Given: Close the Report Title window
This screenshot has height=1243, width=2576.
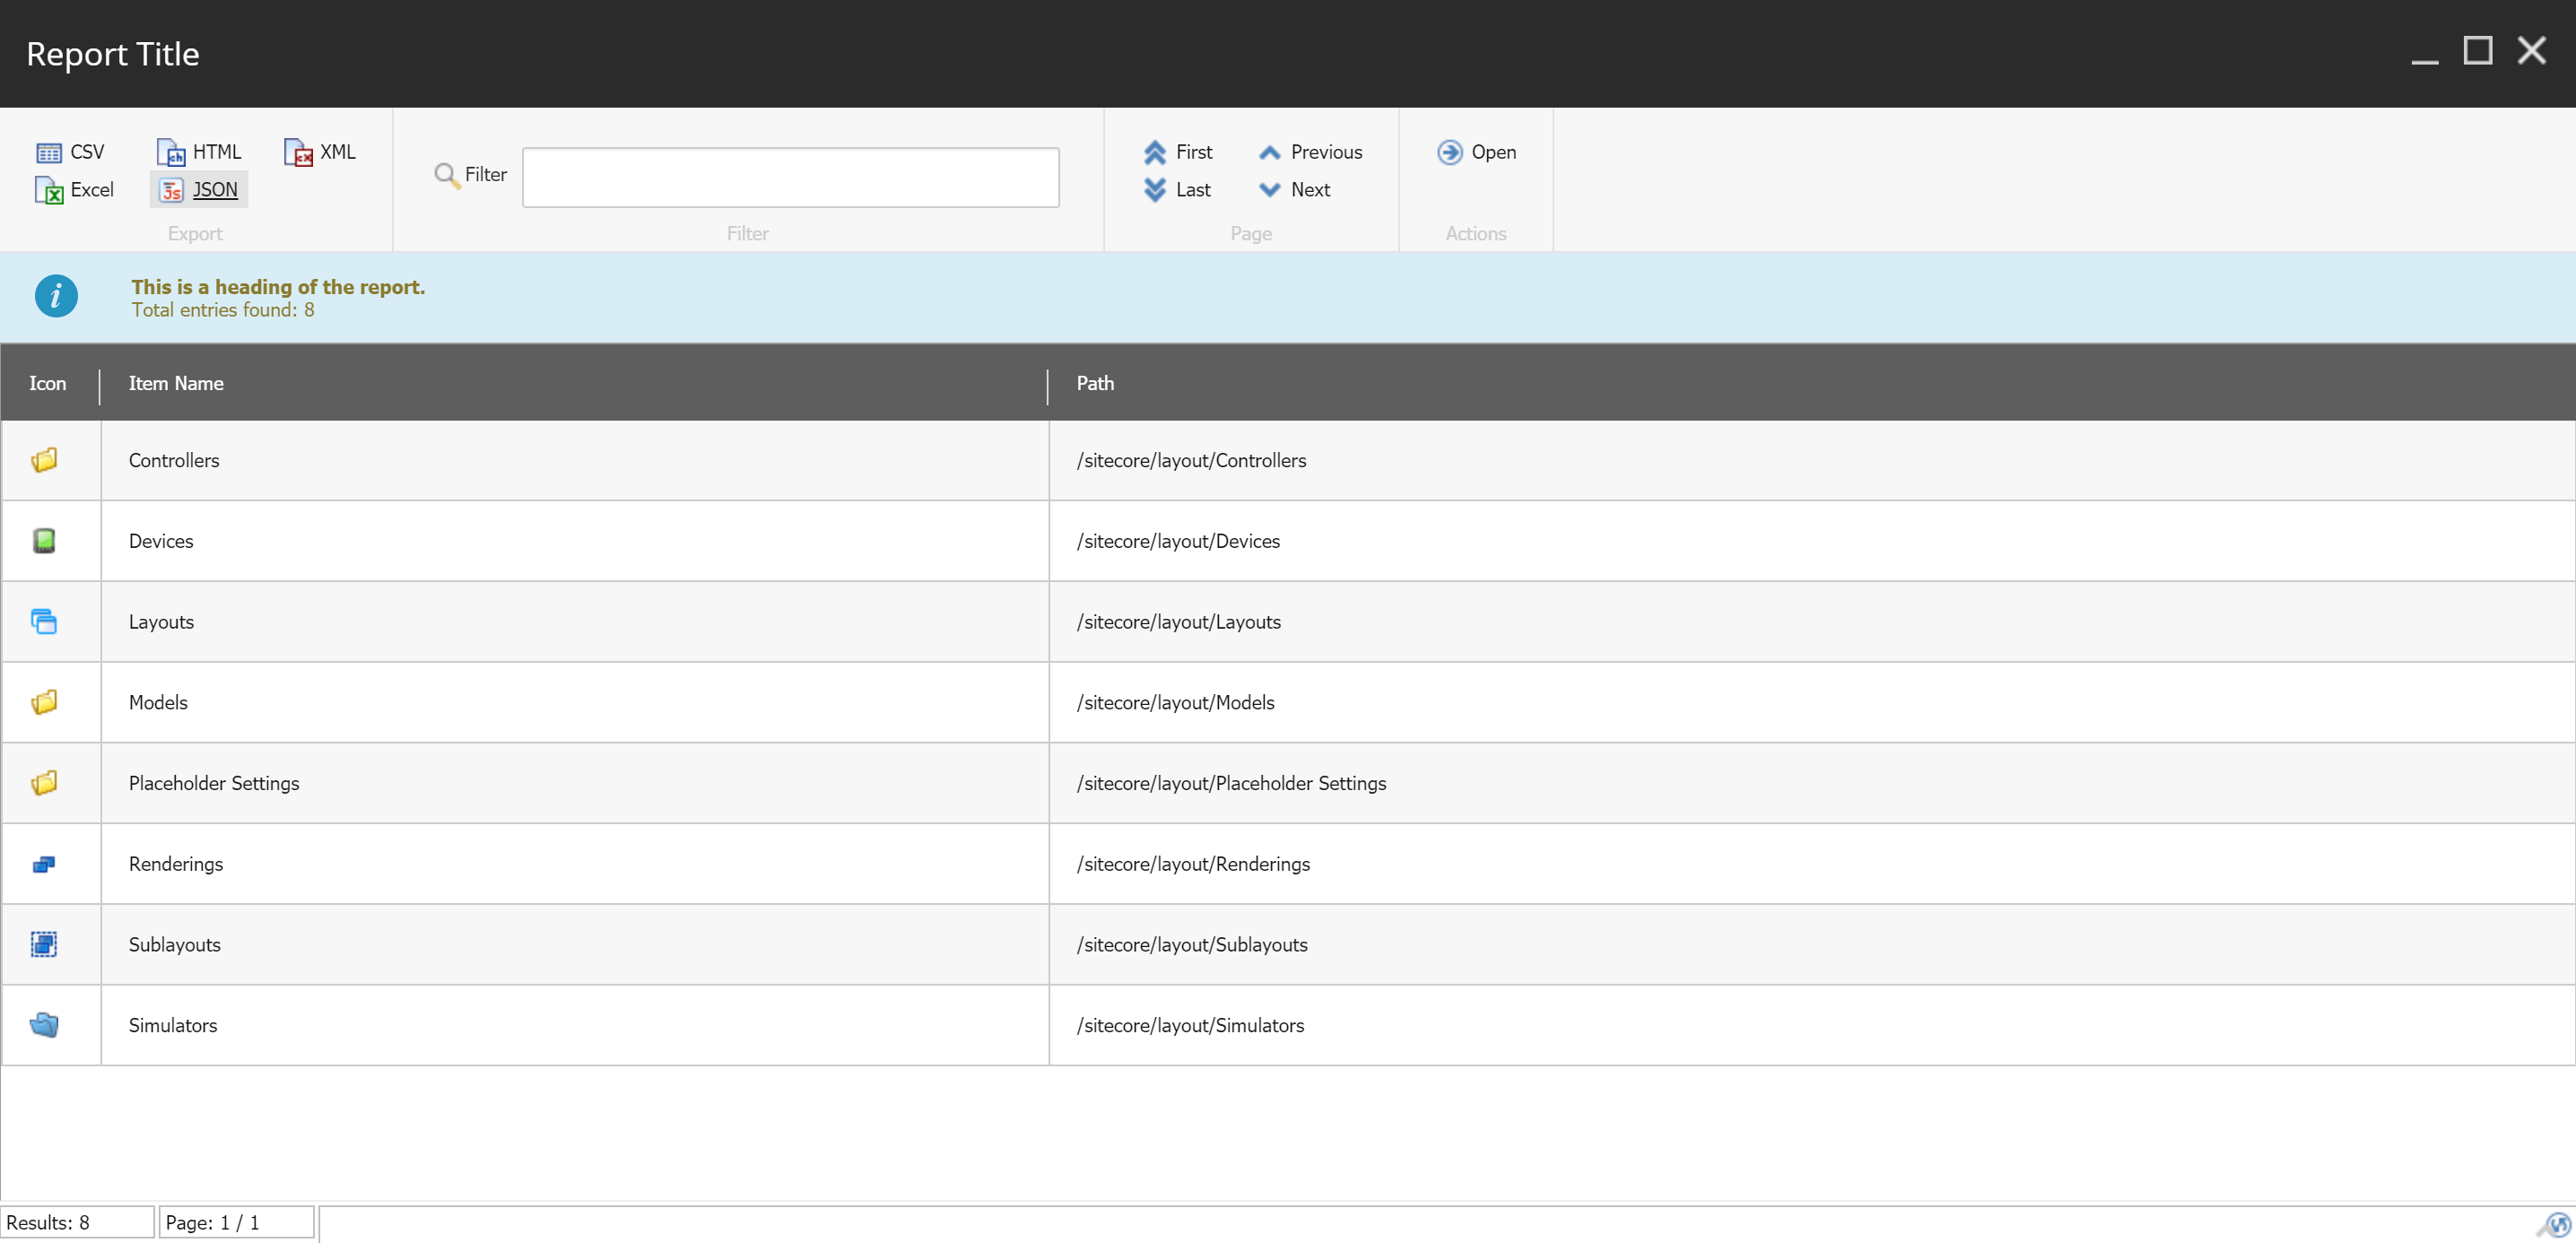Looking at the screenshot, I should [2531, 50].
